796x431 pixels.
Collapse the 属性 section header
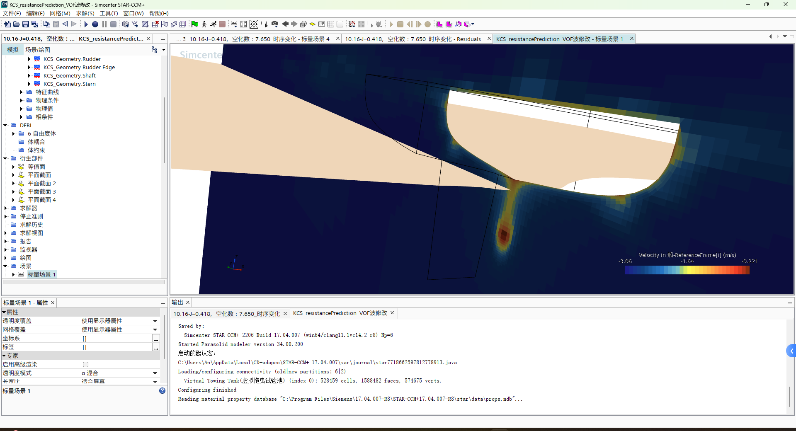4,312
